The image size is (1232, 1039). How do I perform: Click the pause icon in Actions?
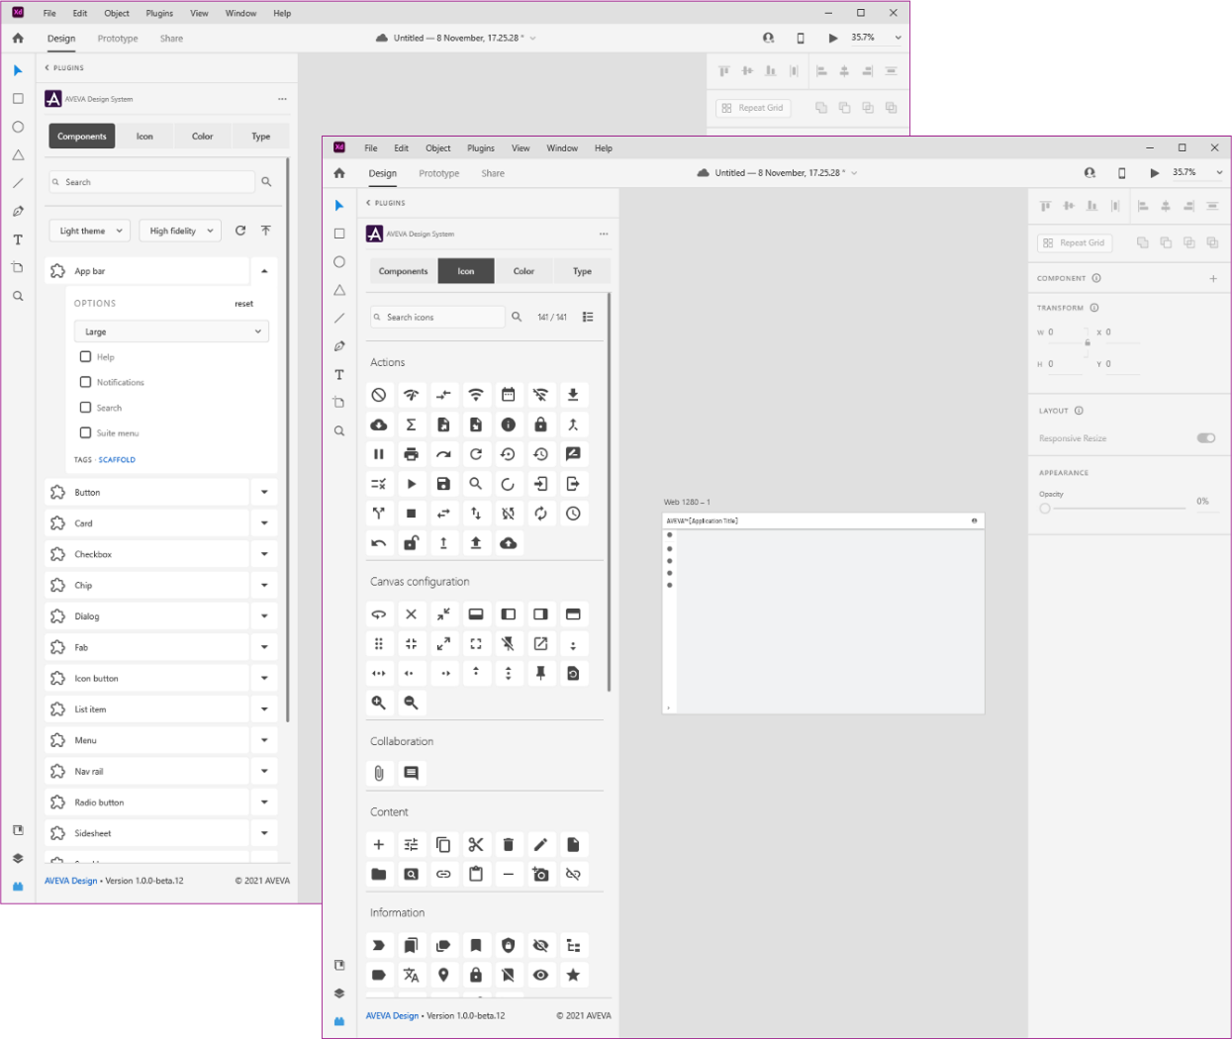(378, 454)
